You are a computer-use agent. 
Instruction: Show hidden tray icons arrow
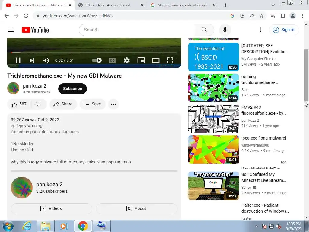256,226
